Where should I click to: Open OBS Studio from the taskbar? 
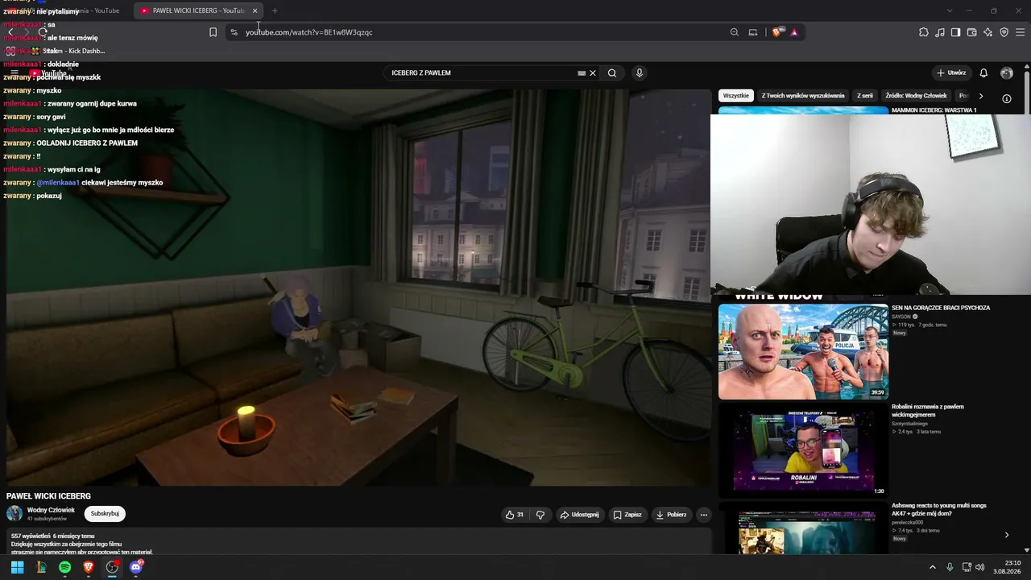112,567
